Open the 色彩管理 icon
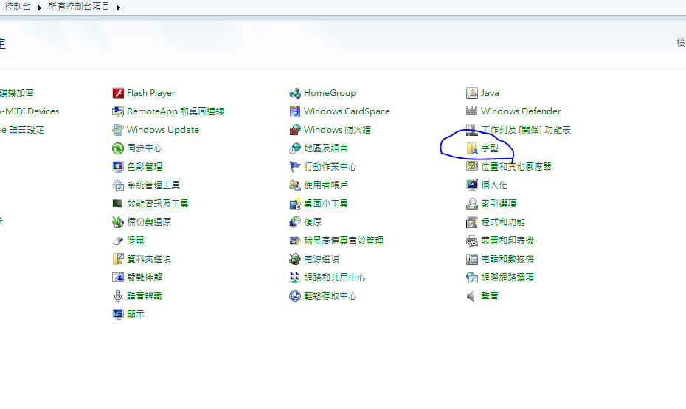Viewport: 686px width, 409px height. pos(118,167)
